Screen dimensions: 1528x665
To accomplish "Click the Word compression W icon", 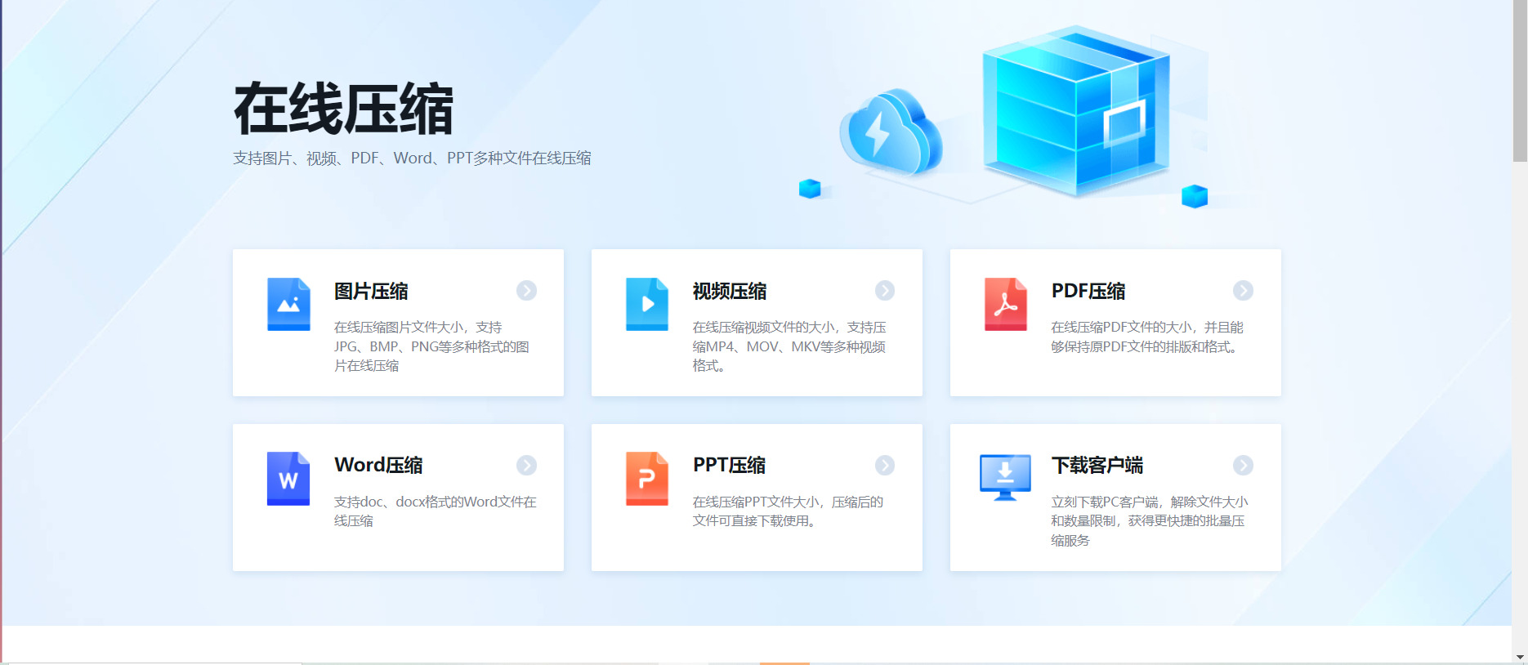I will pyautogui.click(x=288, y=479).
